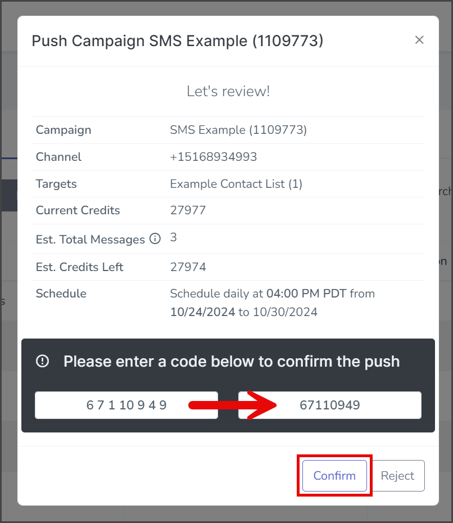Viewport: 453px width, 523px height.
Task: Click the Current Credits value 27977
Action: click(x=188, y=210)
